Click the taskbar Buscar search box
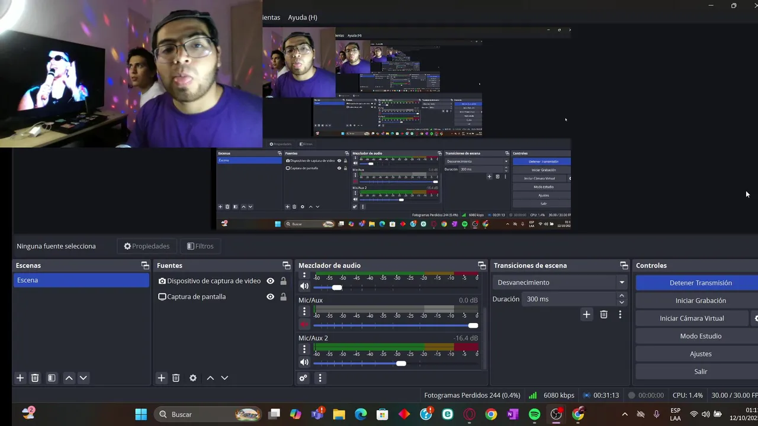 click(x=208, y=414)
